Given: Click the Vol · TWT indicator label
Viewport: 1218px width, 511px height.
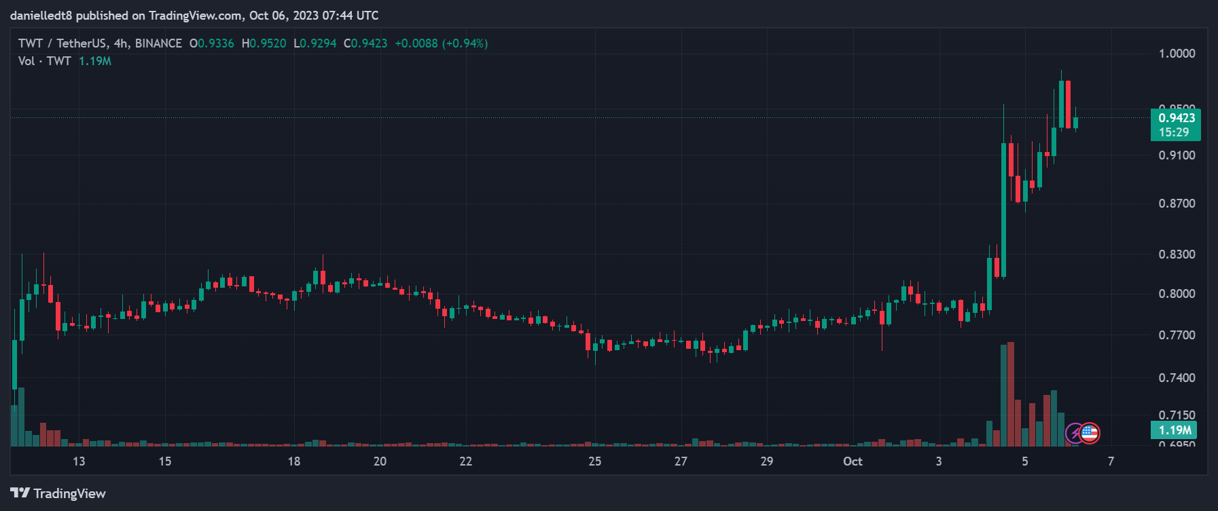Looking at the screenshot, I should tap(45, 61).
